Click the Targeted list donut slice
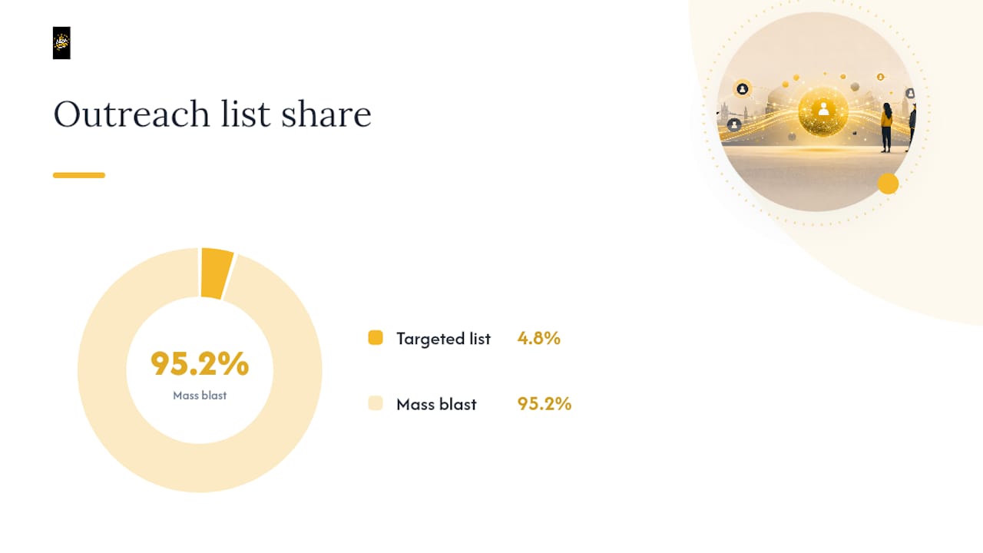 216,273
